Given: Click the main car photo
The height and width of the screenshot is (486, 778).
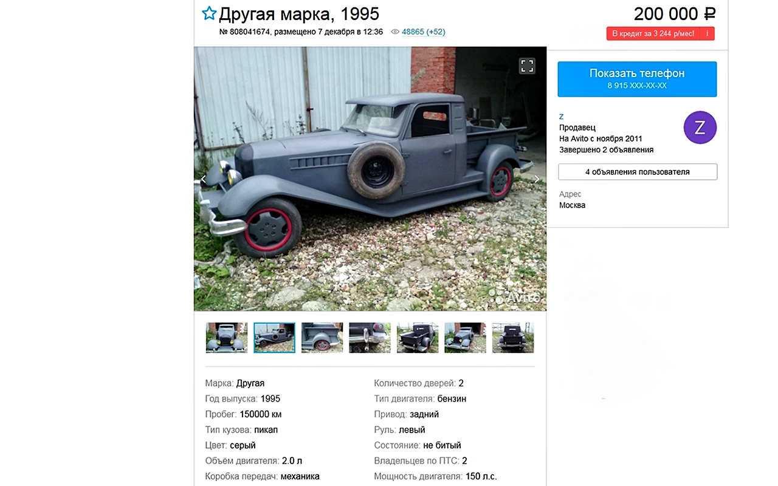Looking at the screenshot, I should (370, 179).
